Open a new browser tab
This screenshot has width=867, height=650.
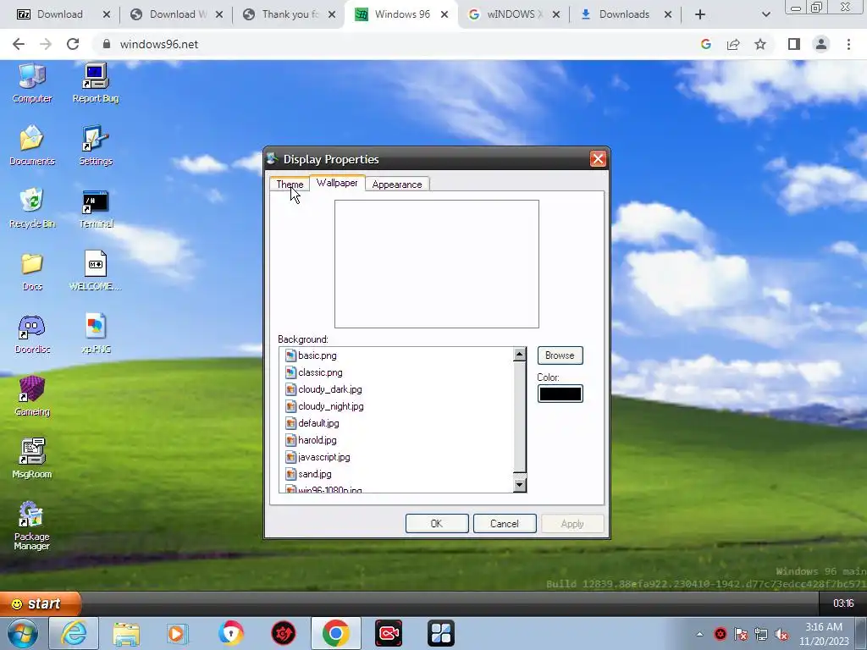click(700, 14)
